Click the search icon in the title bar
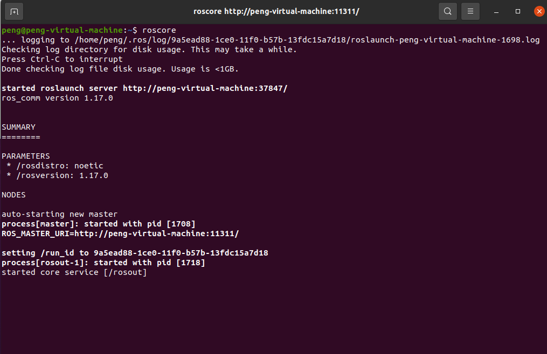547x354 pixels. click(448, 11)
